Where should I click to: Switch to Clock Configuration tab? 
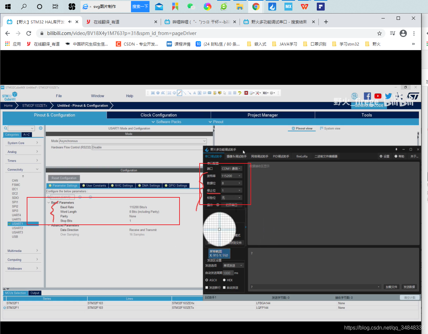coord(159,115)
